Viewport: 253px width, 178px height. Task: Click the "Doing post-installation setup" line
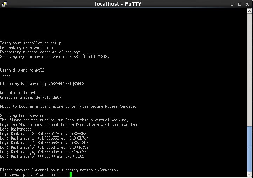30,43
